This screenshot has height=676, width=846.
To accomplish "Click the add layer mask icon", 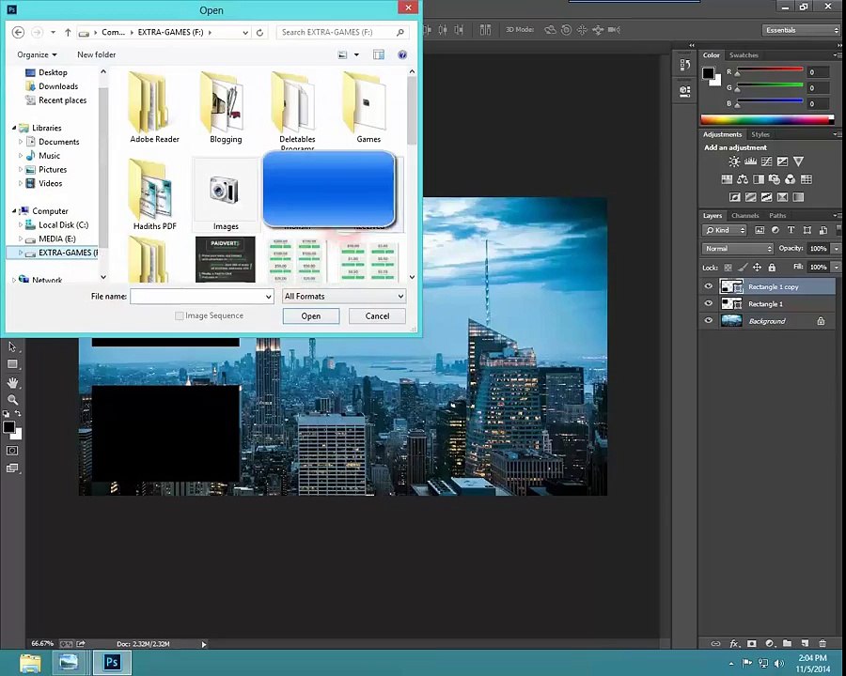I will point(752,643).
